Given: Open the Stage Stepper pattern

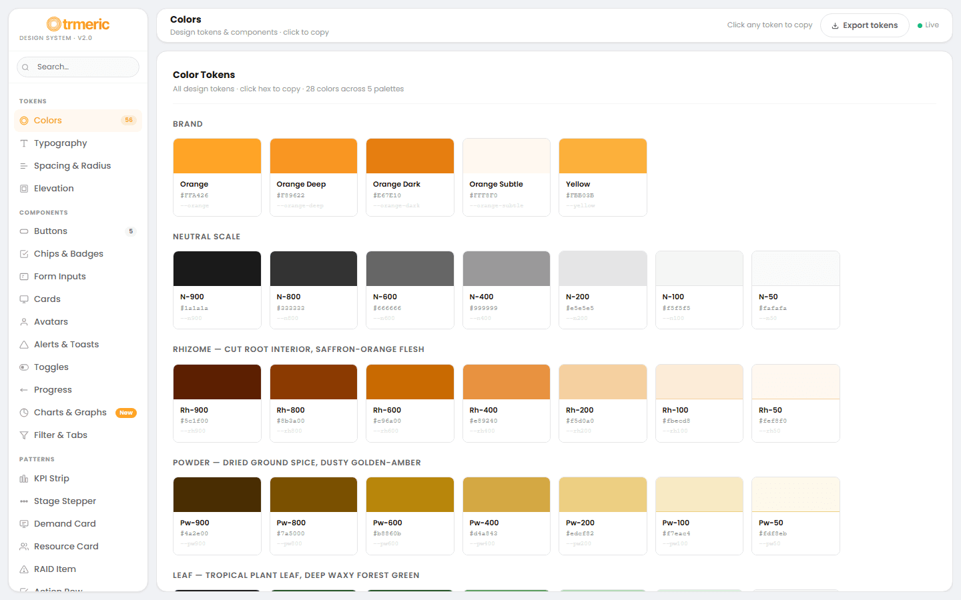Looking at the screenshot, I should pyautogui.click(x=78, y=501).
